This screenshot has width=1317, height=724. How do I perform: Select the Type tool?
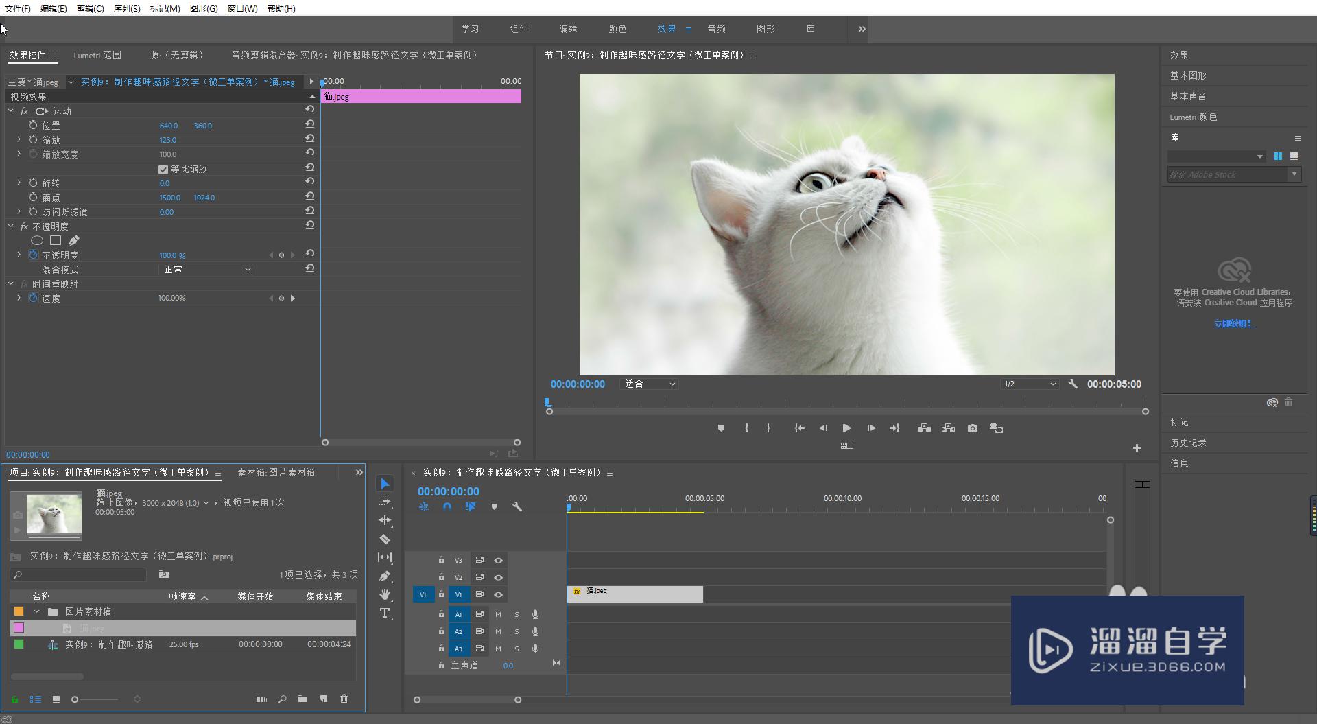(x=385, y=614)
